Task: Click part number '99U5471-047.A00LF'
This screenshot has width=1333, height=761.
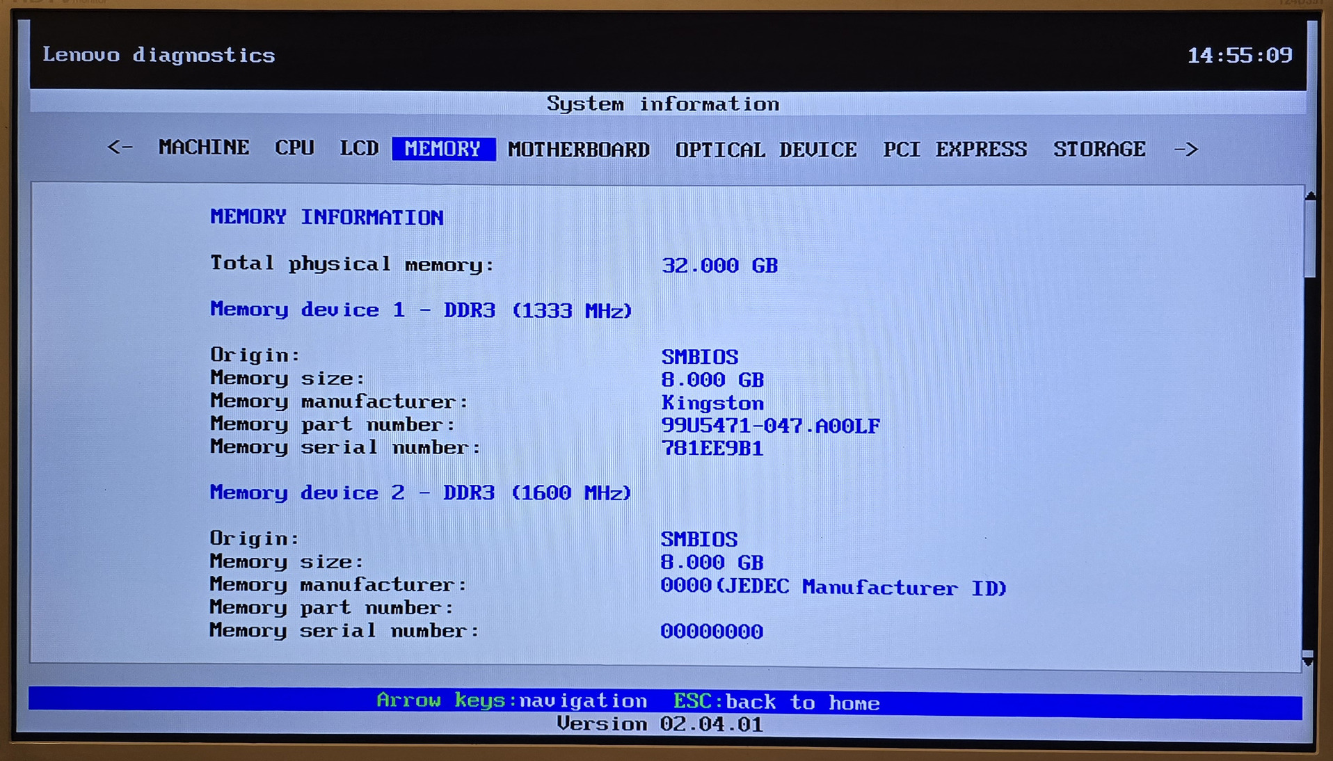Action: 770,426
